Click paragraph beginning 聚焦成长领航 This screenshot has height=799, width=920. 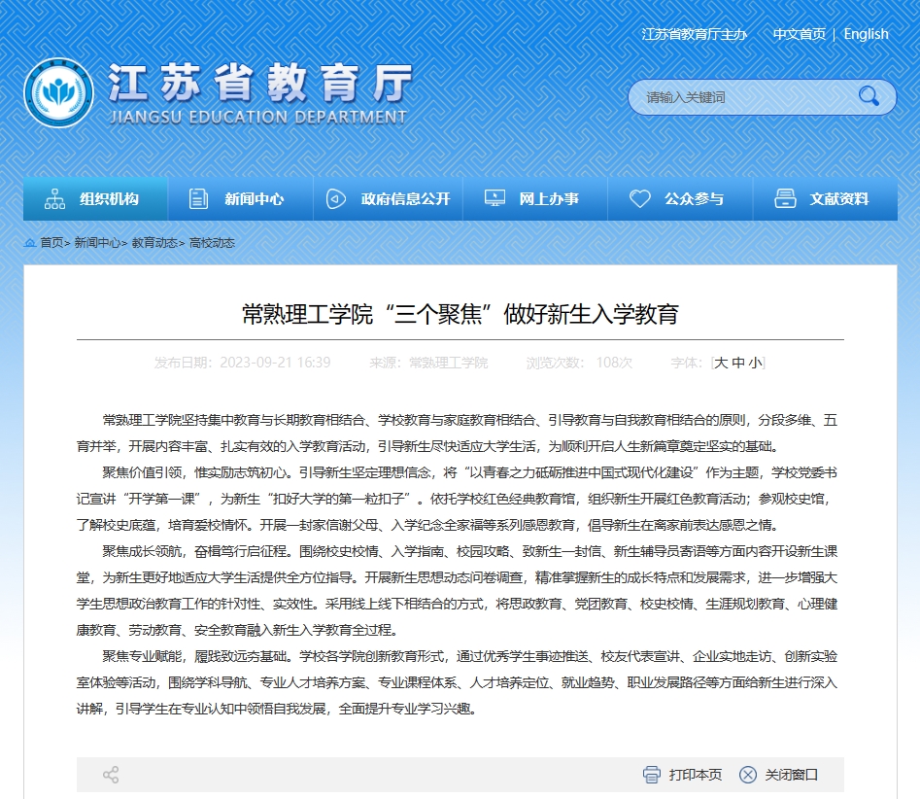click(457, 591)
